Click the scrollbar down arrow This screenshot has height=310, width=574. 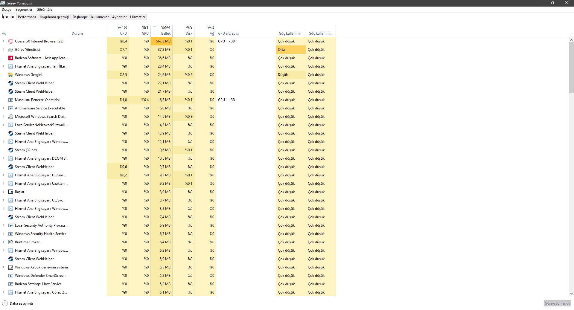click(571, 294)
